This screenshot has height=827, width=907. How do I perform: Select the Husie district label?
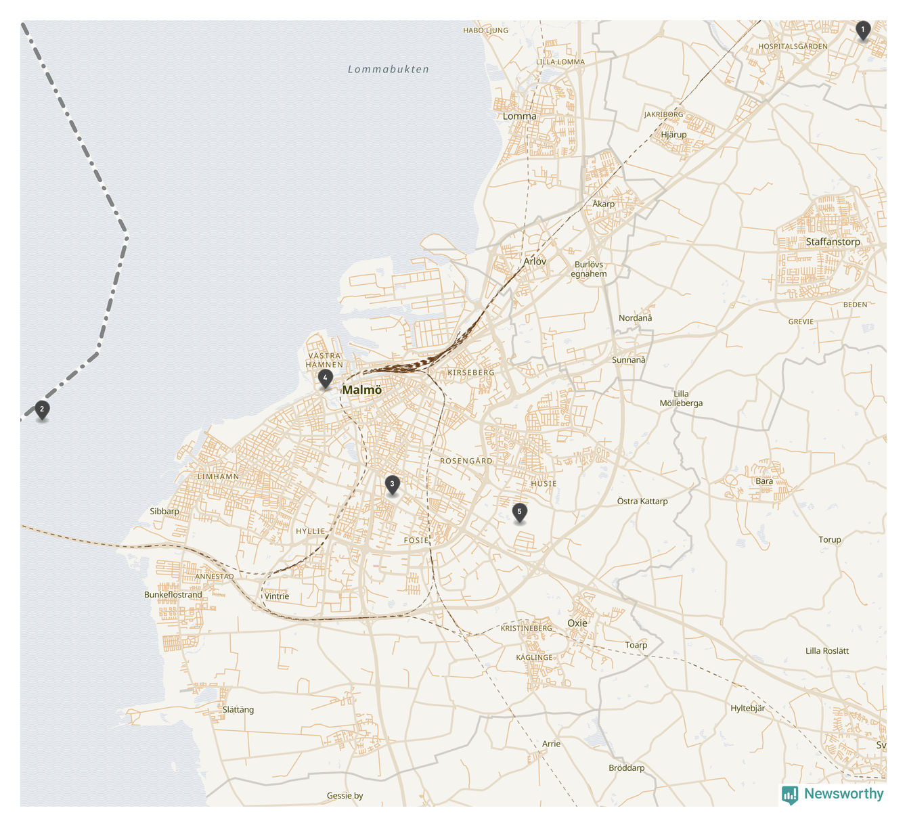coord(544,484)
